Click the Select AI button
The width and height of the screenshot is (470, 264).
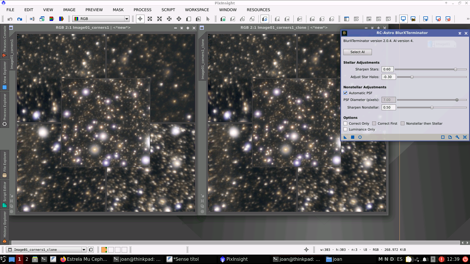click(x=357, y=52)
